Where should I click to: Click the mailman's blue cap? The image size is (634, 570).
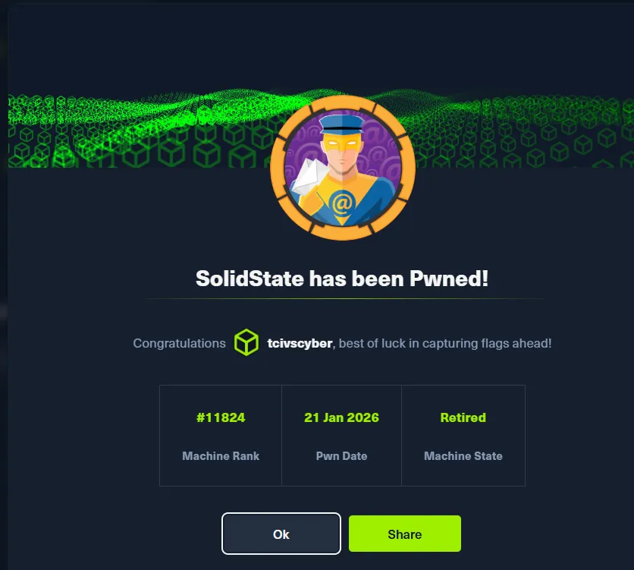(342, 124)
